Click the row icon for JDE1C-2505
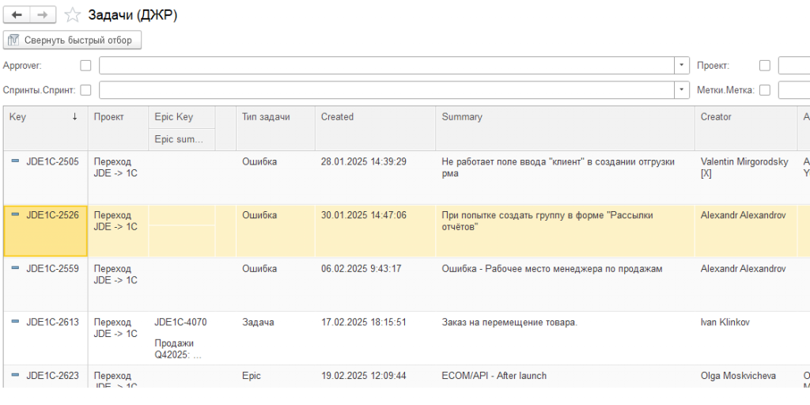 pyautogui.click(x=15, y=161)
